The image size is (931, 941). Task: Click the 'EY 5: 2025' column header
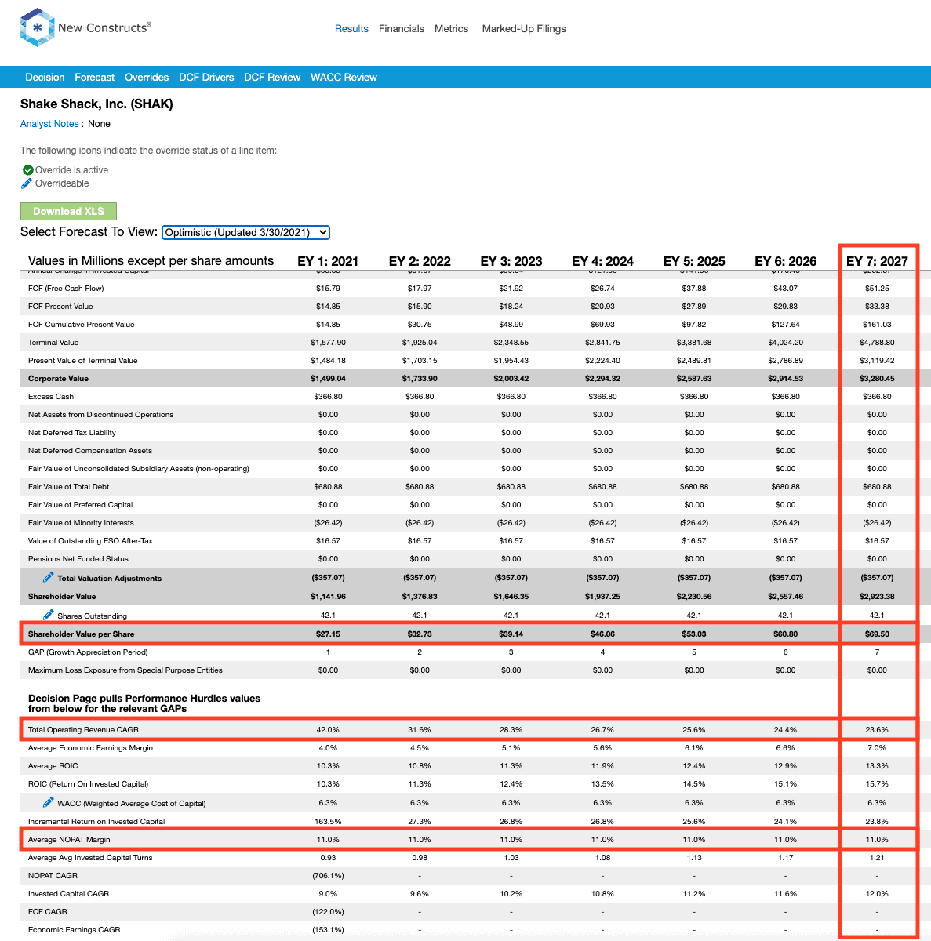[694, 261]
